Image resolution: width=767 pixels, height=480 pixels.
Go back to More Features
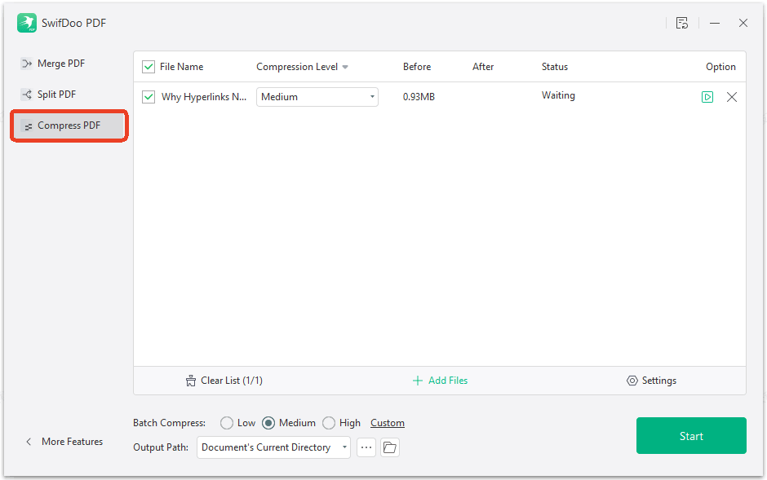[x=72, y=442]
